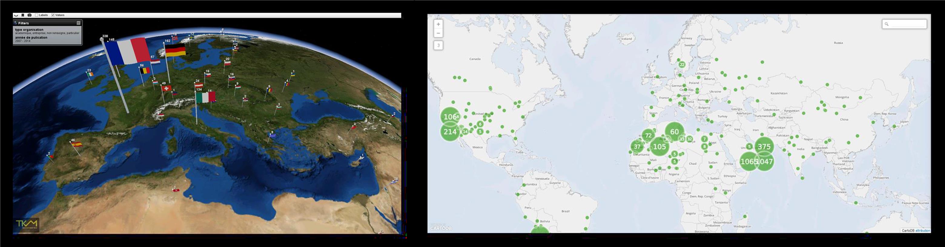Click the 7 cluster bubble near Egypt

[x=704, y=139]
